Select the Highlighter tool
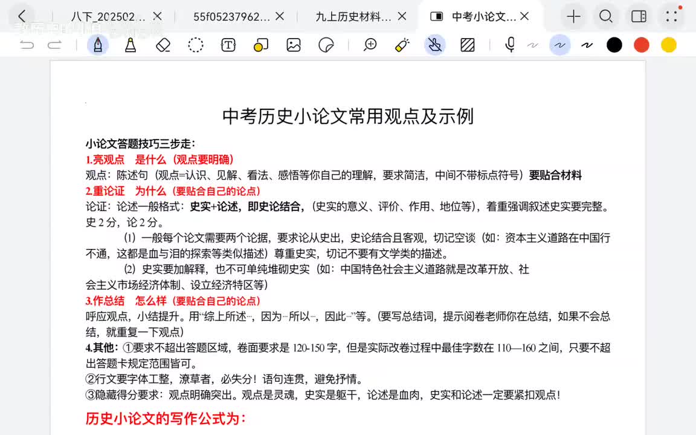Viewport: 696px width, 435px height. pyautogui.click(x=130, y=45)
